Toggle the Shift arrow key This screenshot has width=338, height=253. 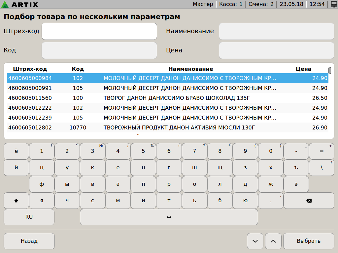click(16, 201)
